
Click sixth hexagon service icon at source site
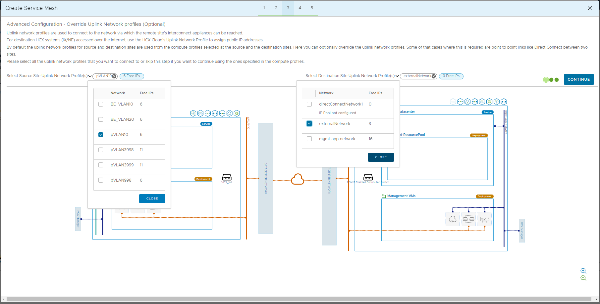(230, 113)
